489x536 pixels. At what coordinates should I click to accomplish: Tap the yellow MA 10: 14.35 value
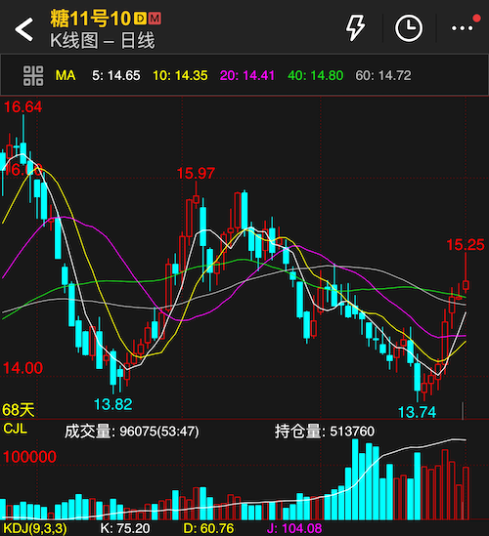tap(180, 75)
